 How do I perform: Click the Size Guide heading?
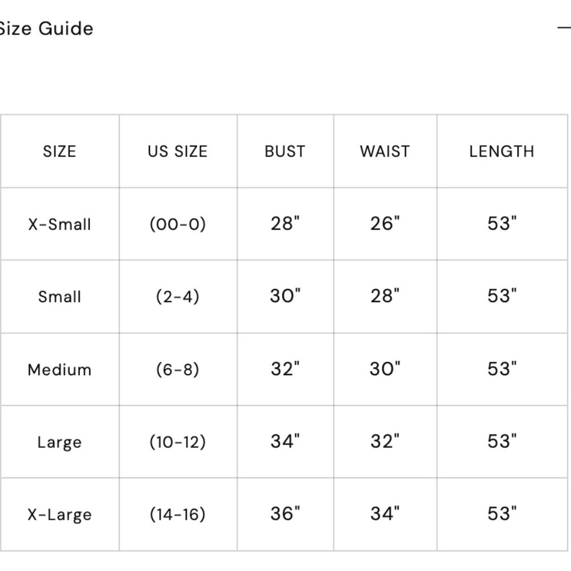tap(46, 28)
